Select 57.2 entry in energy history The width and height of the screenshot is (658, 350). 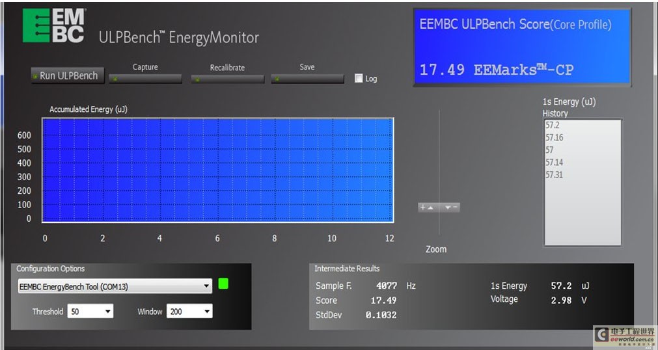(554, 126)
